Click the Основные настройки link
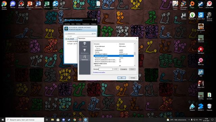216x122 pixels. coord(99,72)
